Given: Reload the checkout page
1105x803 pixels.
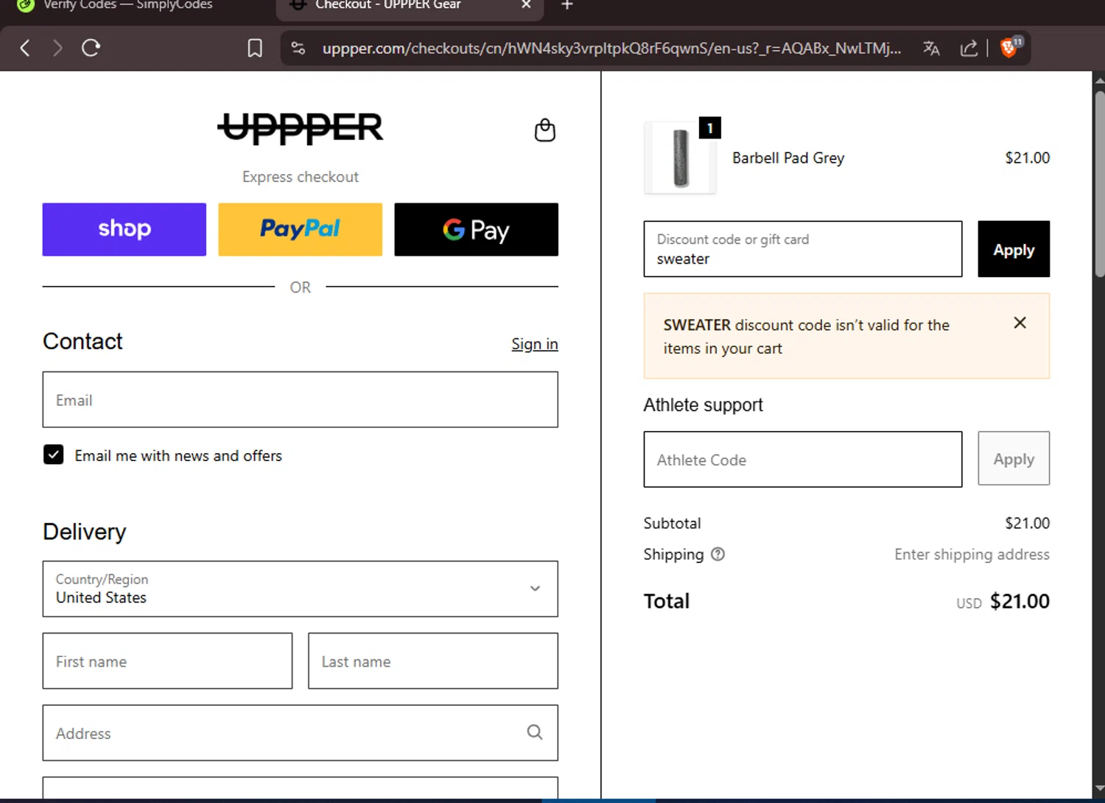Looking at the screenshot, I should click(x=91, y=49).
